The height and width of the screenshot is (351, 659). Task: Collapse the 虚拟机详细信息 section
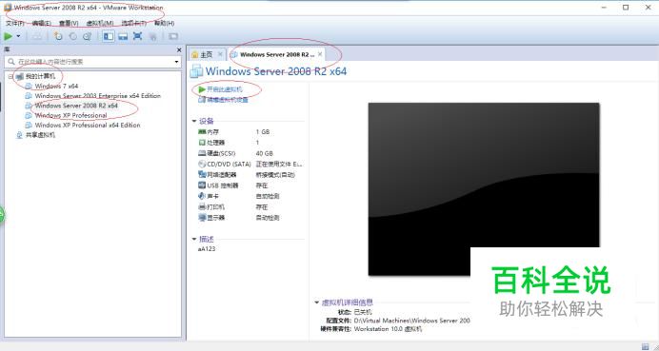click(x=316, y=302)
